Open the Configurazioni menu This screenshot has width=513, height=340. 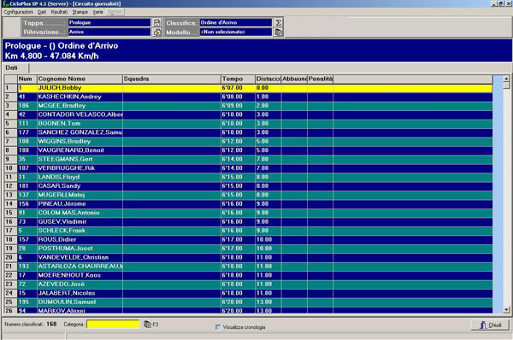click(18, 12)
